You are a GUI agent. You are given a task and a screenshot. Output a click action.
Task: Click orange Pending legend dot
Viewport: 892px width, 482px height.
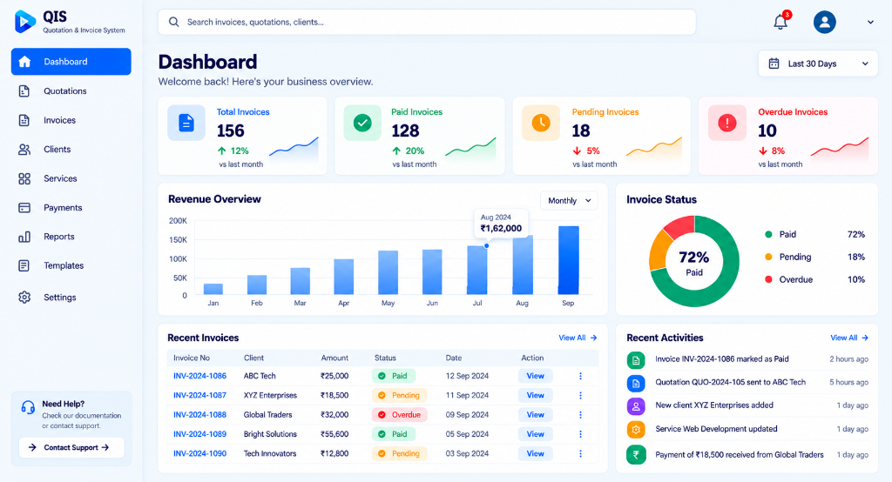[x=768, y=257]
